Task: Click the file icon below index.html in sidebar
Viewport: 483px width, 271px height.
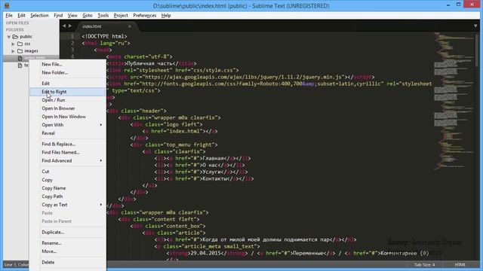Action: click(x=20, y=65)
